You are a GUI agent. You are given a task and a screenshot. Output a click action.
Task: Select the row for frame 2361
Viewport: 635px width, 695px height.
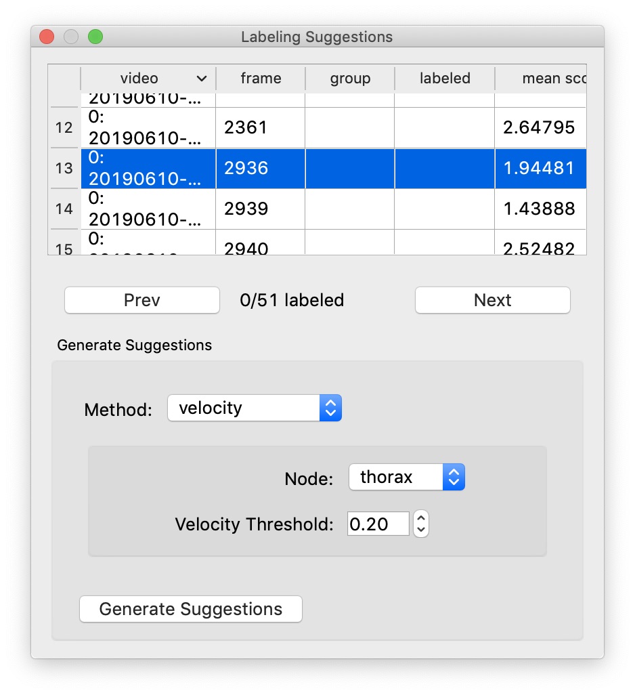point(260,127)
